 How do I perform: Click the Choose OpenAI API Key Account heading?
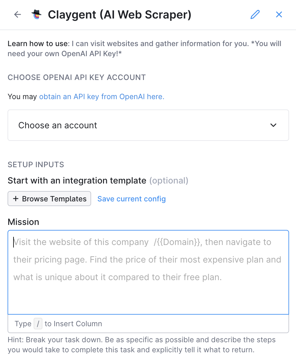pos(77,77)
